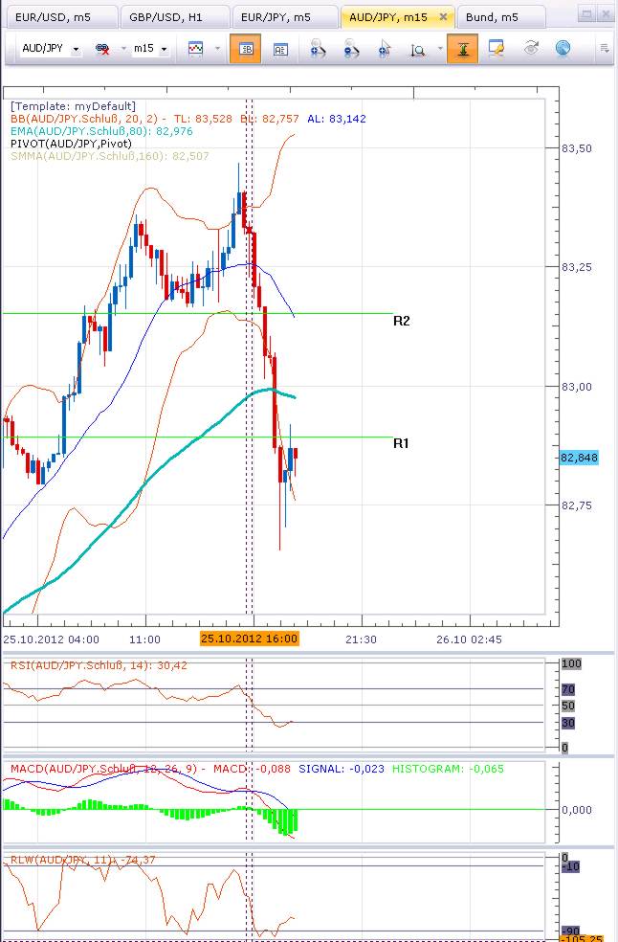The height and width of the screenshot is (942, 618).
Task: Select the AUD/JPY, m15 tab
Action: pyautogui.click(x=388, y=17)
